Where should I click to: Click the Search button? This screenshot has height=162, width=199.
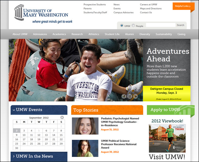point(180,25)
